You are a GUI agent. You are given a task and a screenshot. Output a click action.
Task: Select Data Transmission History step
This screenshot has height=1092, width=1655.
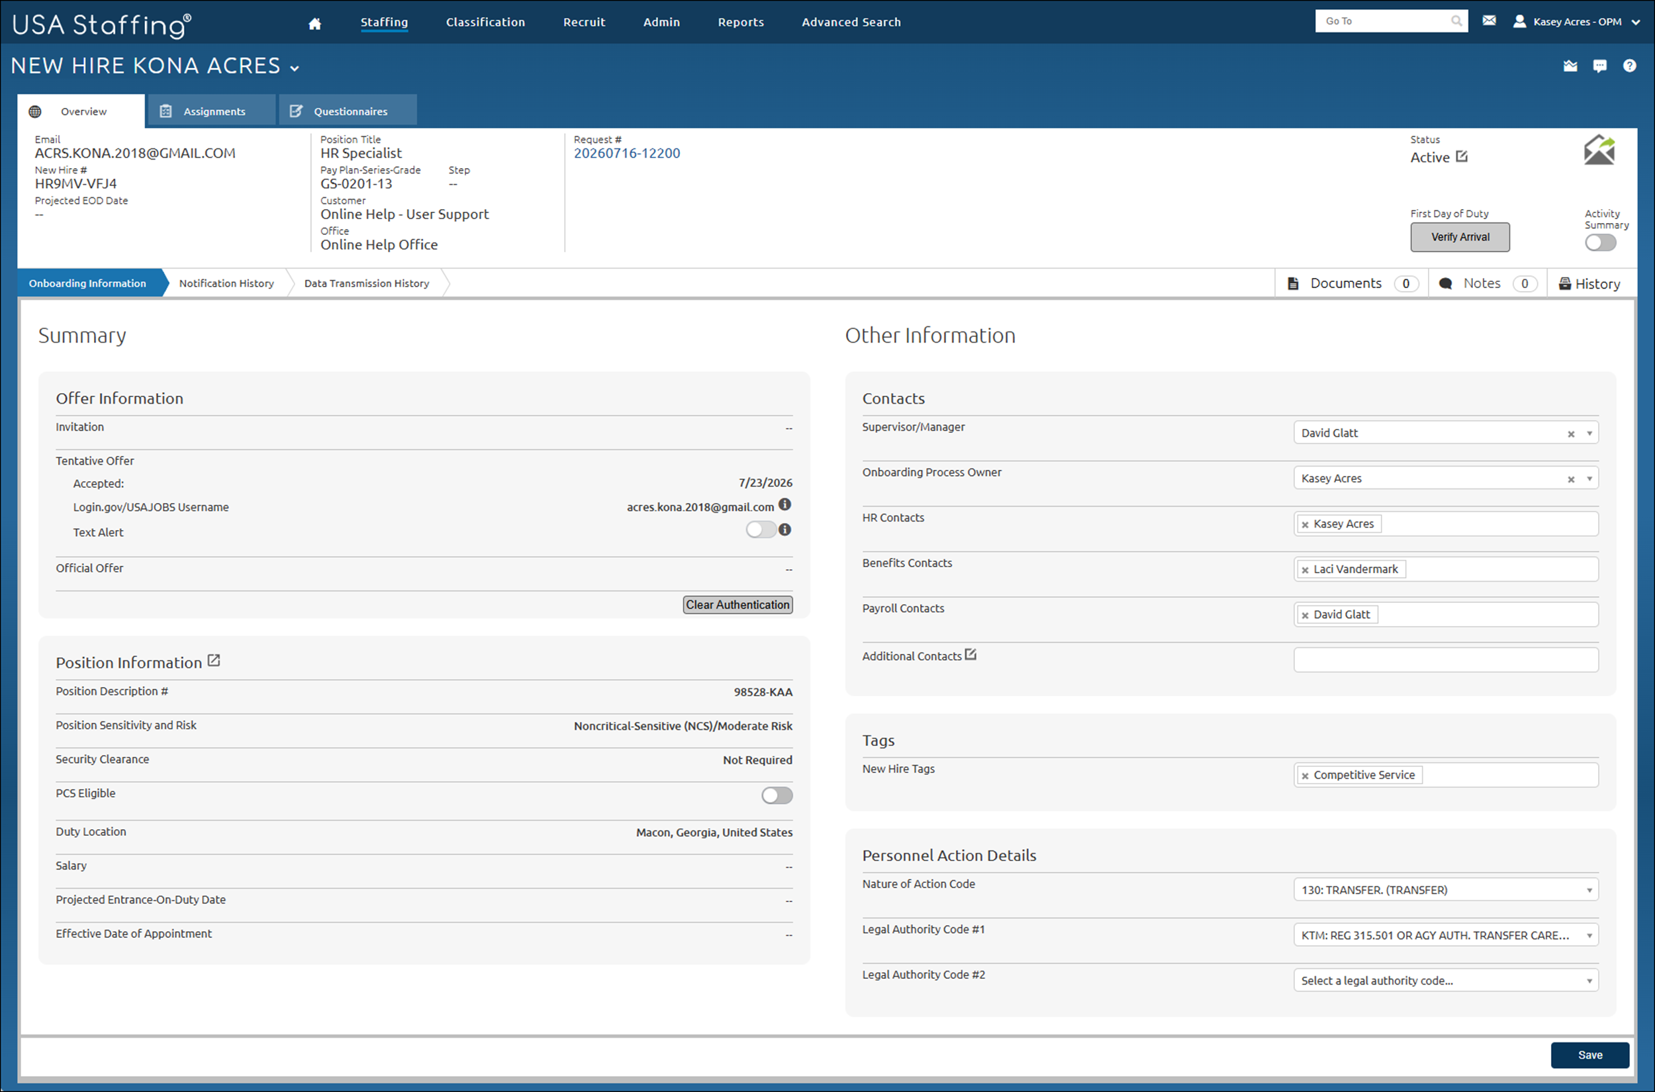coord(366,283)
